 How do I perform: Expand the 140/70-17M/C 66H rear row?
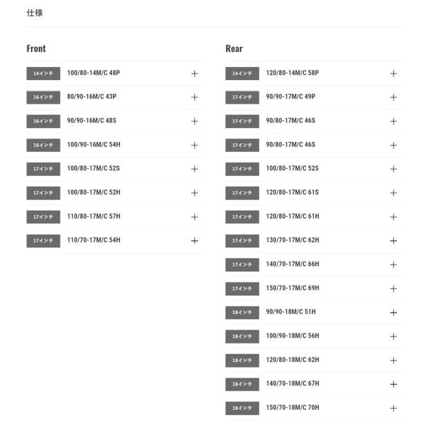tap(393, 265)
